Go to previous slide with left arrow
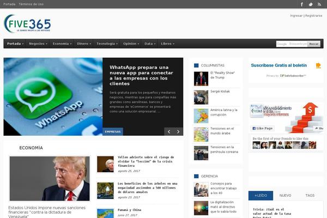Screen dimensions: 327x218 (169, 132)
